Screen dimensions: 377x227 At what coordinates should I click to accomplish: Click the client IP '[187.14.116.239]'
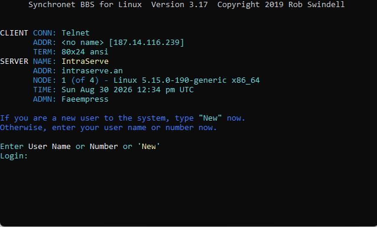(147, 43)
